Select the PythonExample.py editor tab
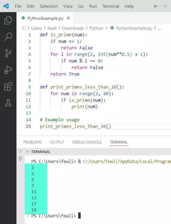The width and height of the screenshot is (171, 224). pyautogui.click(x=45, y=18)
